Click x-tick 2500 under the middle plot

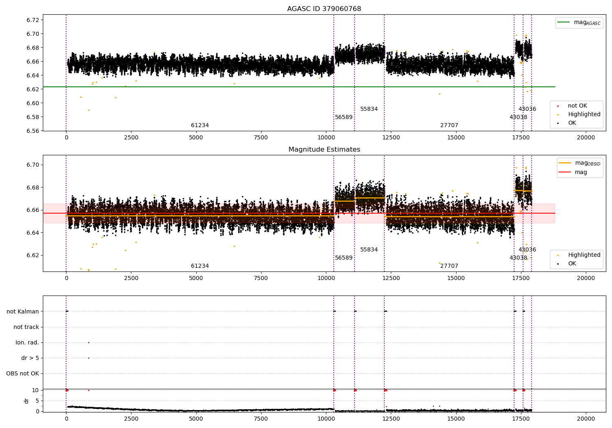click(131, 278)
